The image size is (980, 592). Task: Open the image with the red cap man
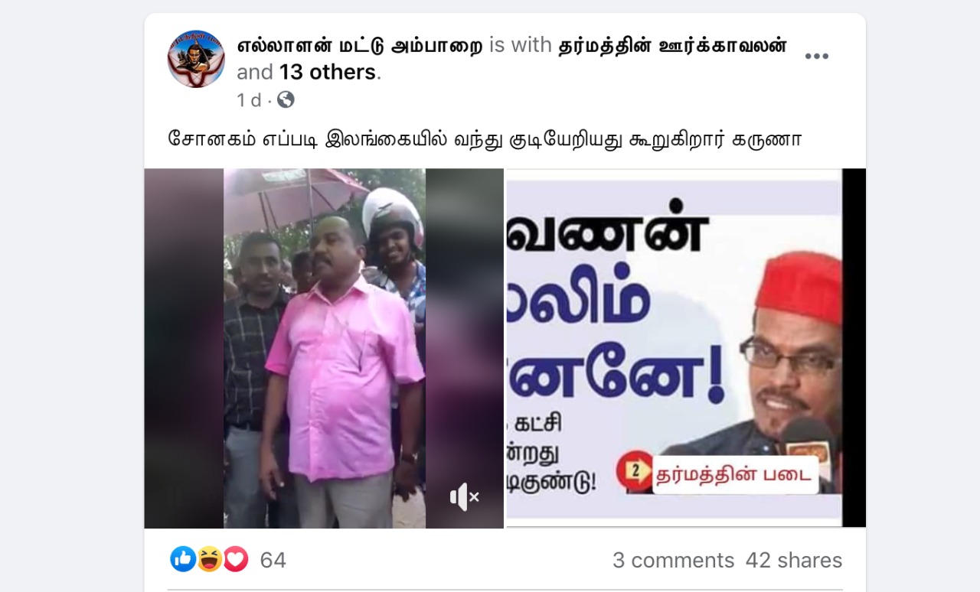pyautogui.click(x=686, y=348)
